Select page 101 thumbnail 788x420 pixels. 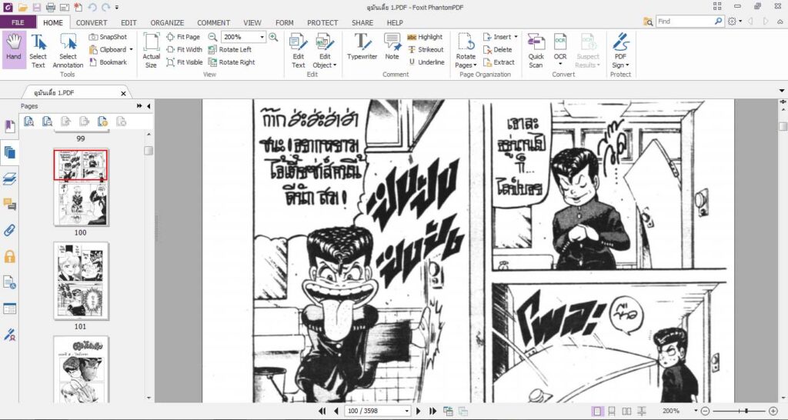pos(81,280)
